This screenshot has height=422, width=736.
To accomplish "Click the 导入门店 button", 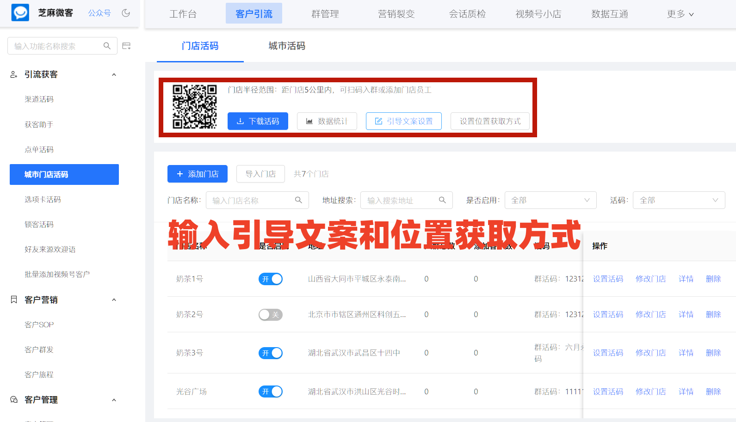I will [260, 174].
